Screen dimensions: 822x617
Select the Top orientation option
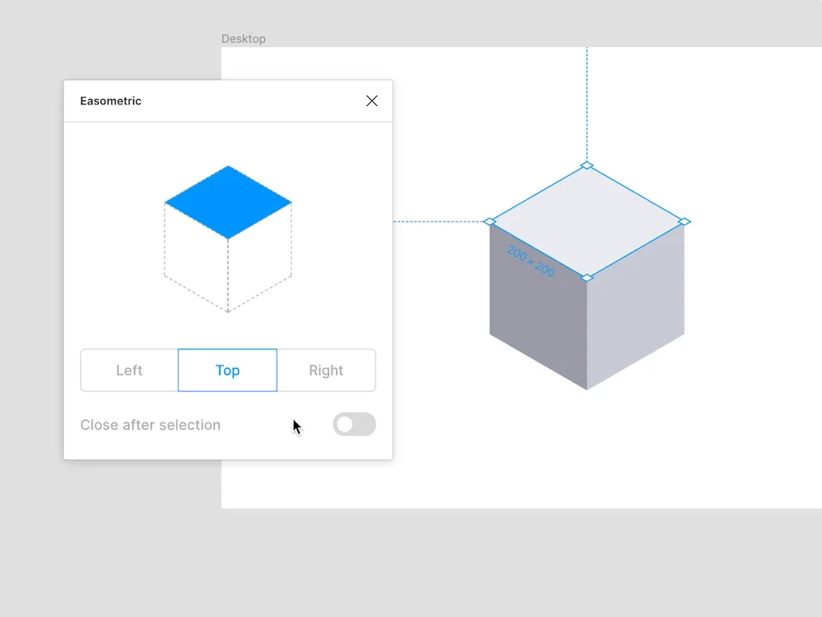pos(227,370)
